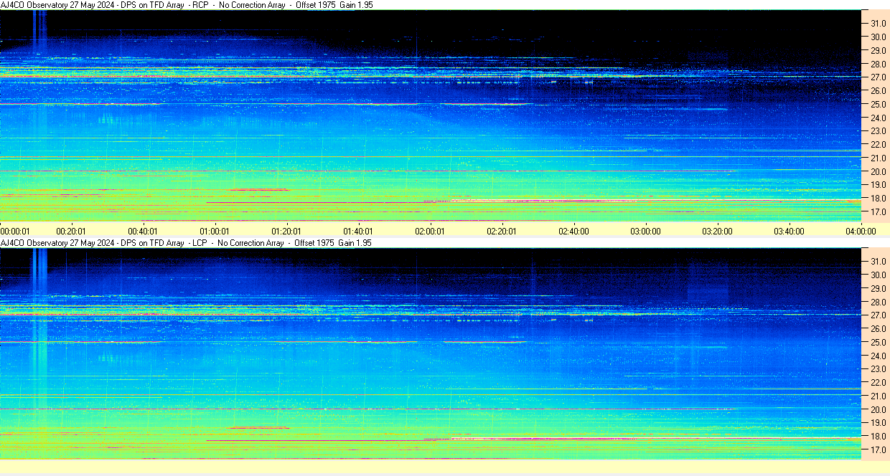This screenshot has width=890, height=476.
Task: Click the 02:40:00 time axis label
Action: [x=573, y=231]
